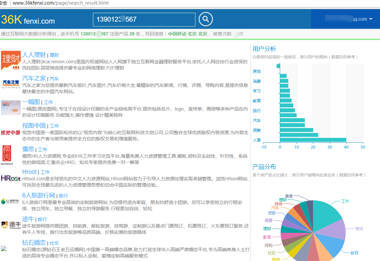Open the 途牛 title link
This screenshot has height=261, width=380.
click(28, 219)
